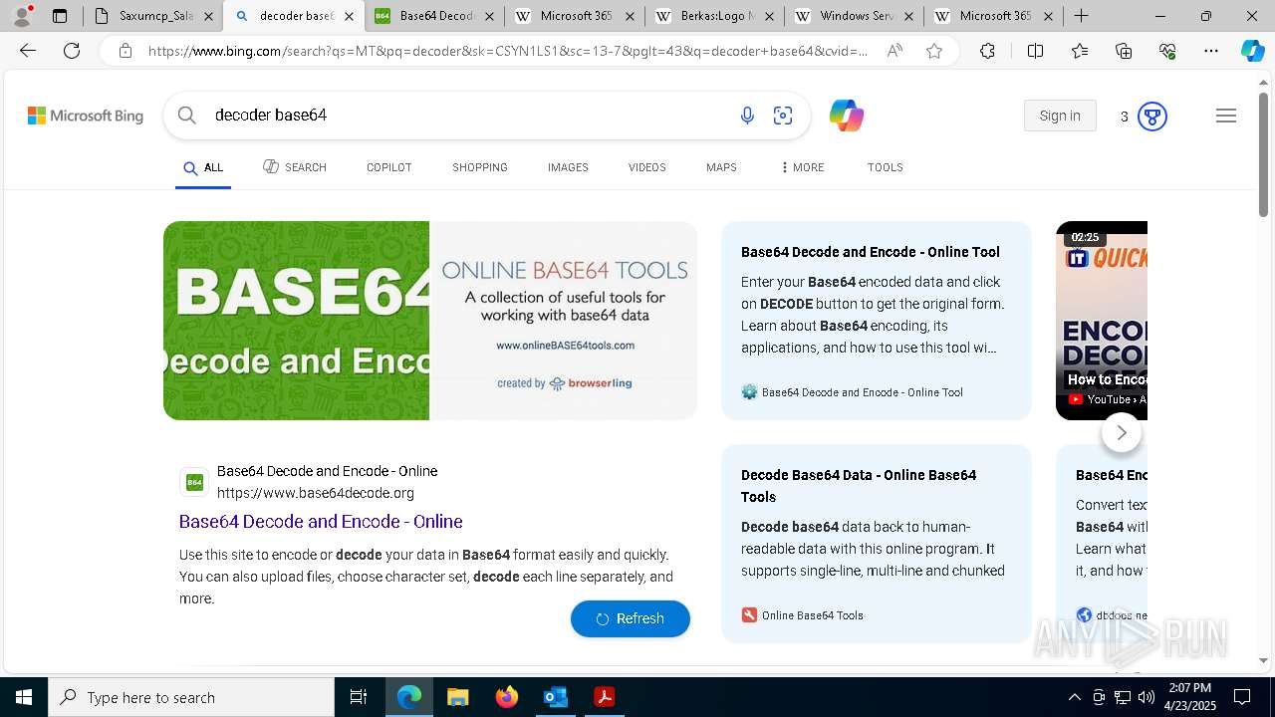Image resolution: width=1275 pixels, height=717 pixels.
Task: Open the Favorites list icon
Action: (1080, 51)
